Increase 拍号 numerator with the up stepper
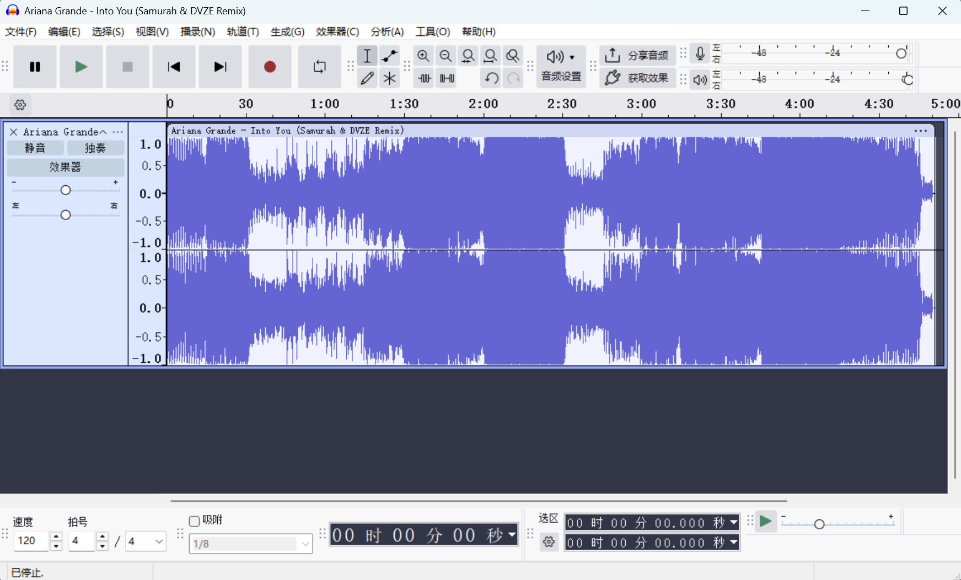The image size is (961, 580). 103,536
